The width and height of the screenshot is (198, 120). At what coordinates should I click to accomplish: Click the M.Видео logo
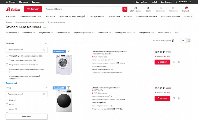(13, 9)
